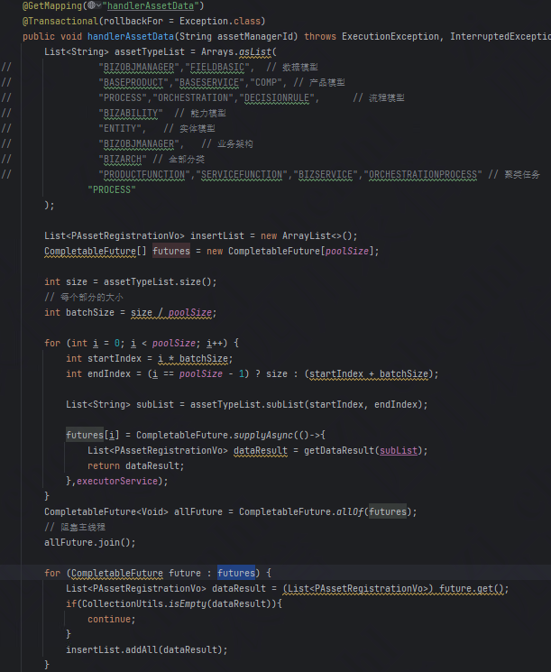Click the commented "BIZSERVICE" string
This screenshot has width=551, height=672.
(x=326, y=174)
